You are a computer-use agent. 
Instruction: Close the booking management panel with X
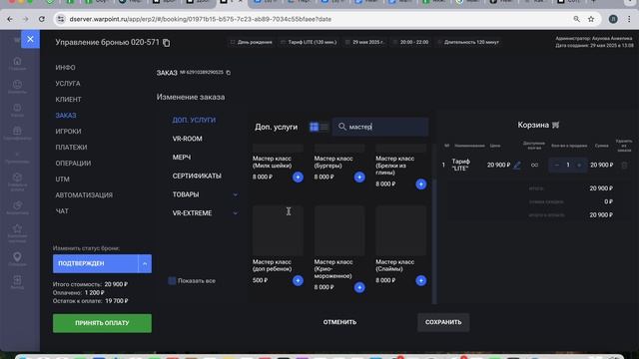coord(30,39)
